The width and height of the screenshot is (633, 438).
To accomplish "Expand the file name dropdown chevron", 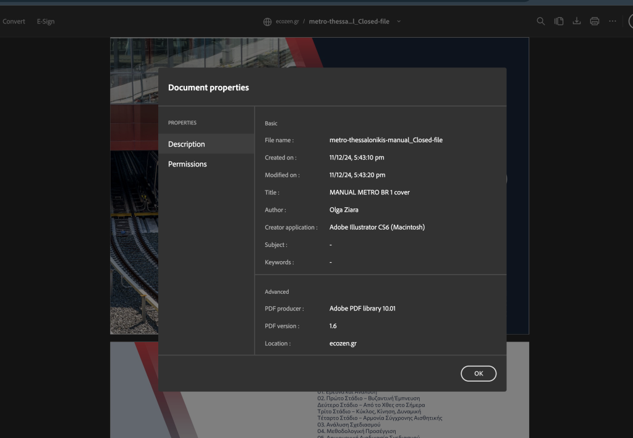I will (x=399, y=22).
